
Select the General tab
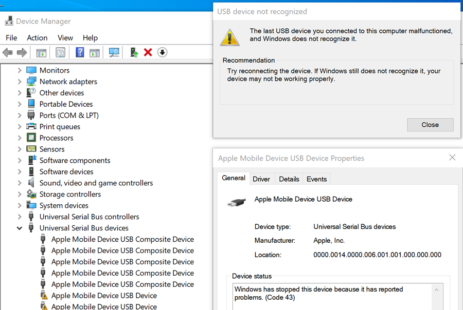tap(234, 178)
